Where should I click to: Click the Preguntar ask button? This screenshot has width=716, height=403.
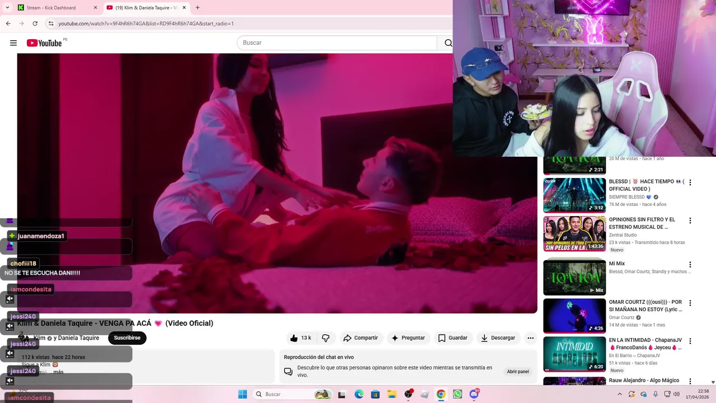[408, 338]
